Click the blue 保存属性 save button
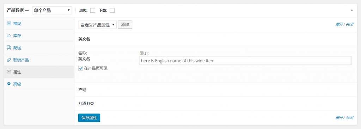This screenshot has height=129, width=361. pyautogui.click(x=89, y=118)
